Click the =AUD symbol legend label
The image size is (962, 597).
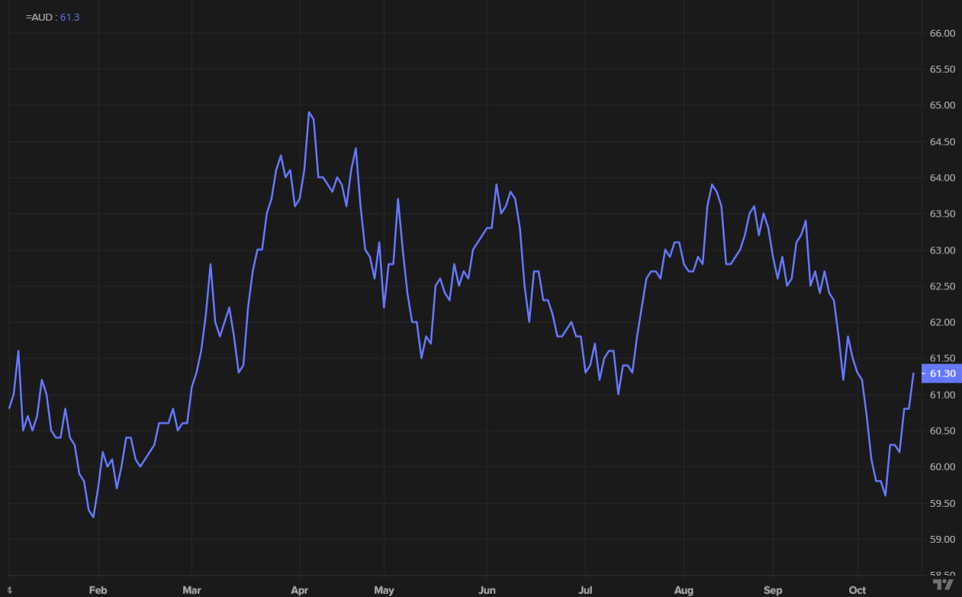40,17
